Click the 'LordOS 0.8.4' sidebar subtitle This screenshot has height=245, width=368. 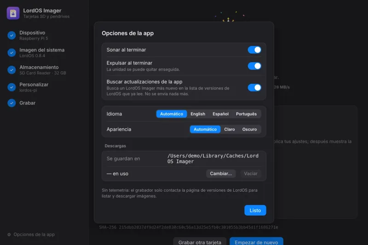[x=32, y=56]
